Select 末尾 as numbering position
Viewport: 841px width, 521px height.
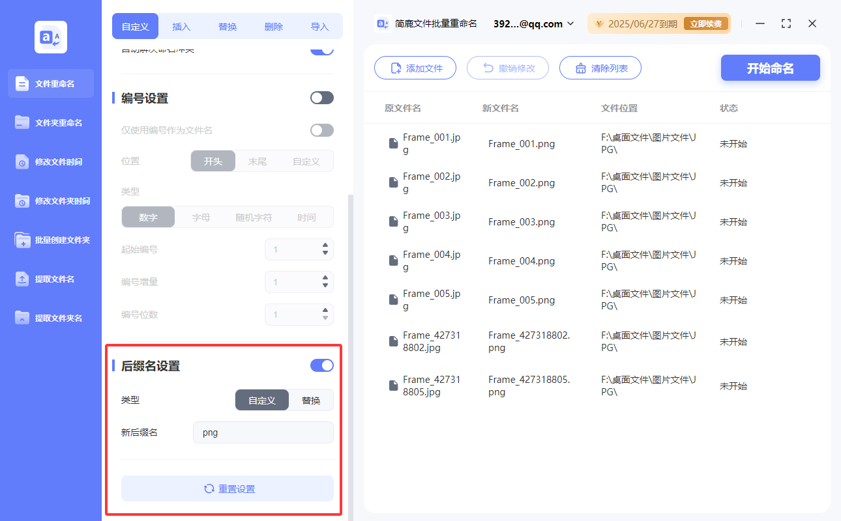(x=258, y=160)
